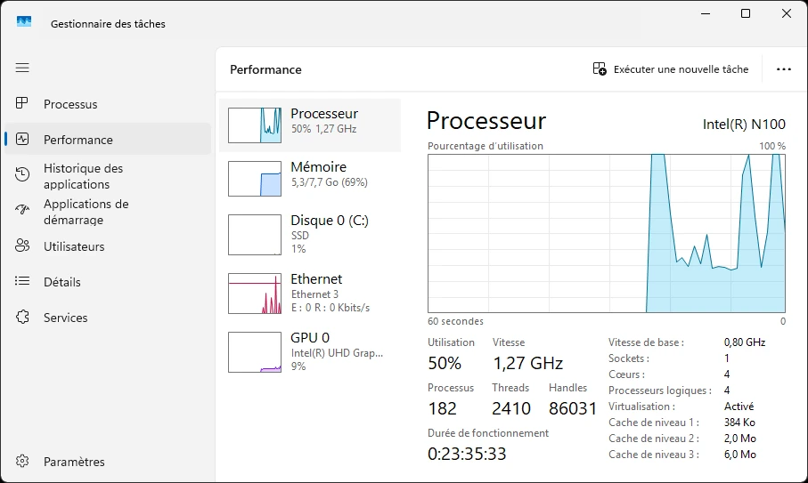Select the Processeur resource entry

click(310, 125)
